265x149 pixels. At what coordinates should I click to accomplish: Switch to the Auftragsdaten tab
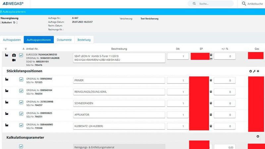(x=12, y=40)
